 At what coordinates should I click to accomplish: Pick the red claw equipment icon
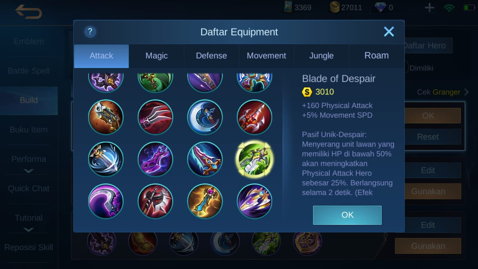pos(155,117)
